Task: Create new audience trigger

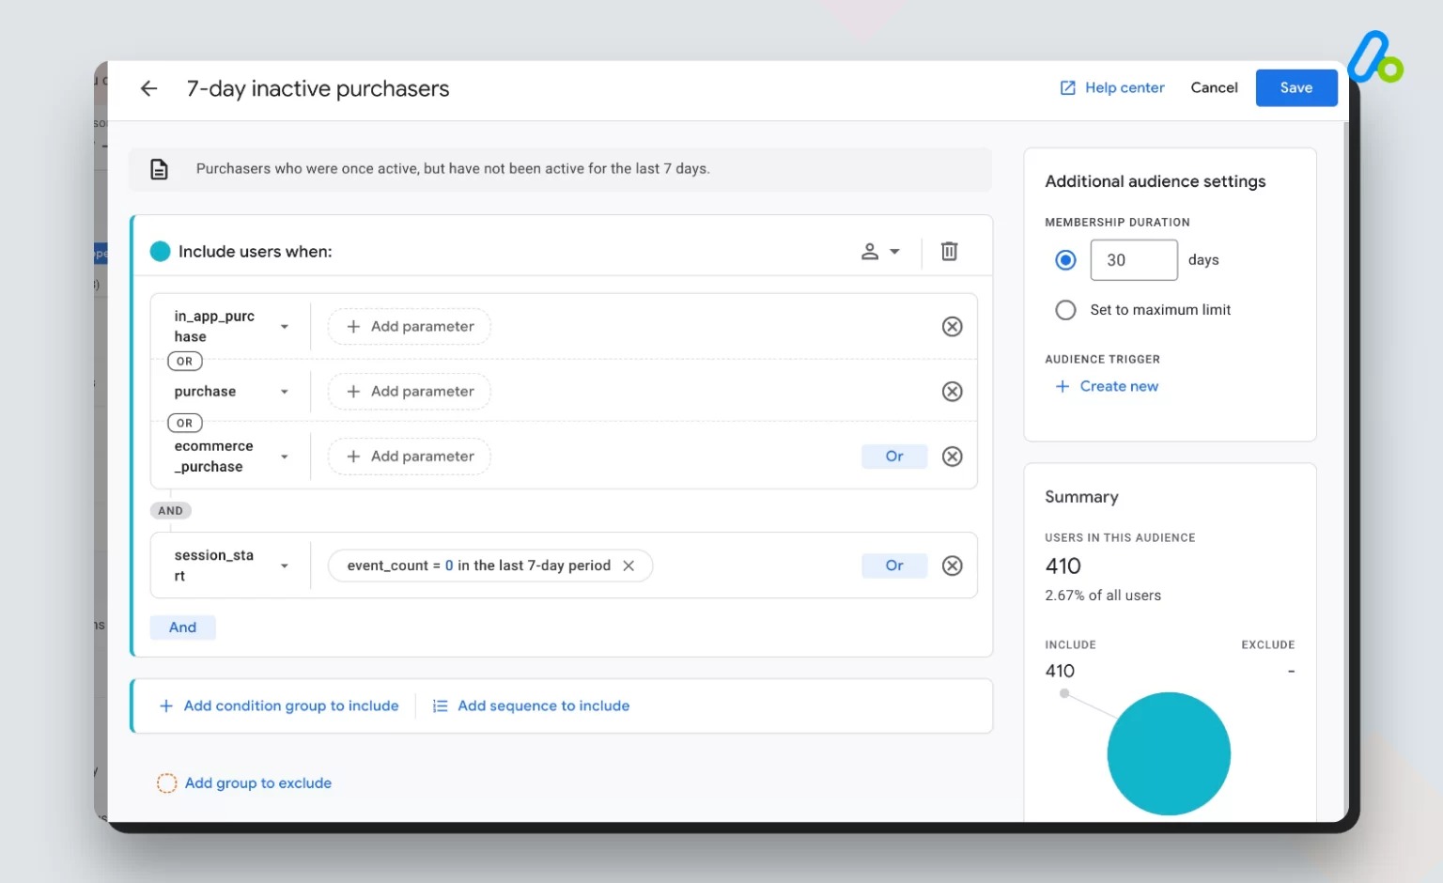Action: pos(1119,386)
